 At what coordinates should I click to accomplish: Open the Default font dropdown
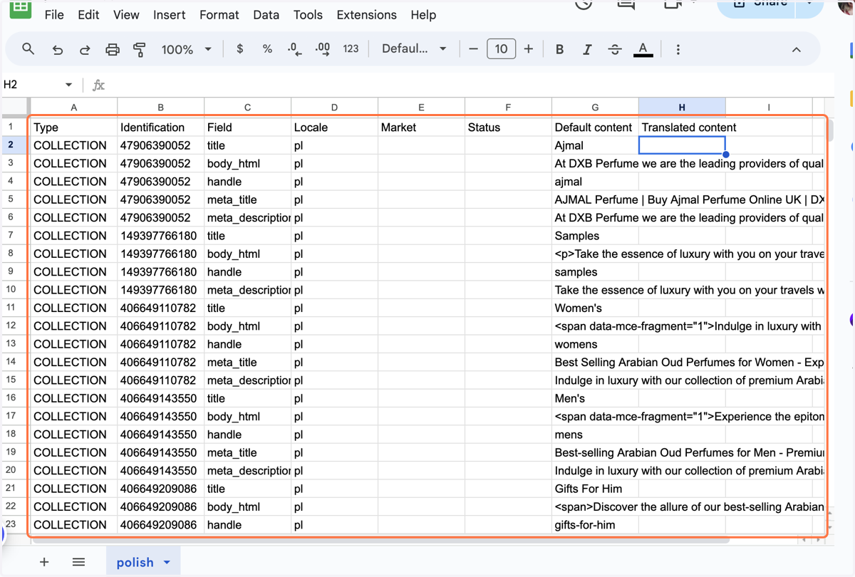pos(414,49)
